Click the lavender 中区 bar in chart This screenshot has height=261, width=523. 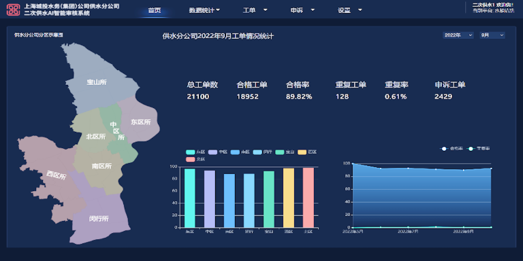click(210, 199)
